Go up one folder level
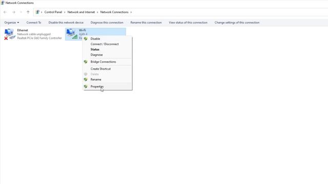Image resolution: width=328 pixels, height=184 pixels. [28, 12]
